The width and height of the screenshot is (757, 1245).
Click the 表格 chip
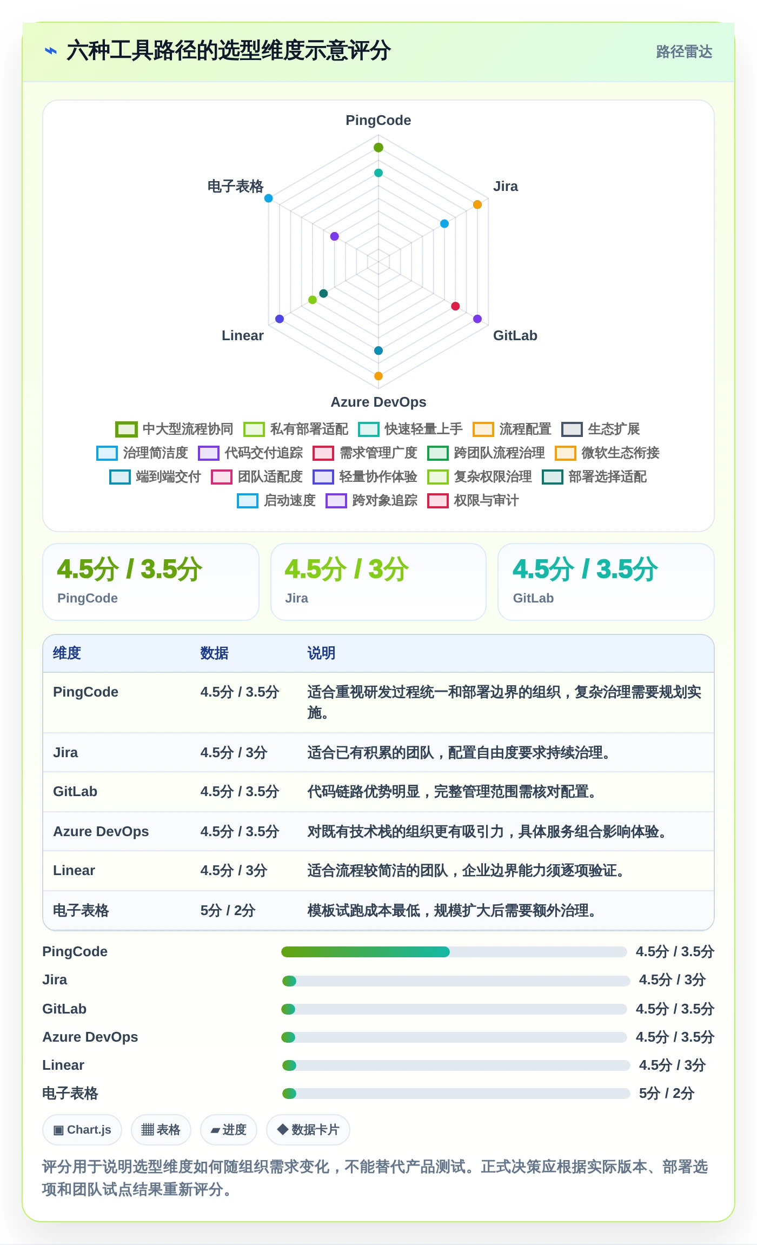(161, 1130)
